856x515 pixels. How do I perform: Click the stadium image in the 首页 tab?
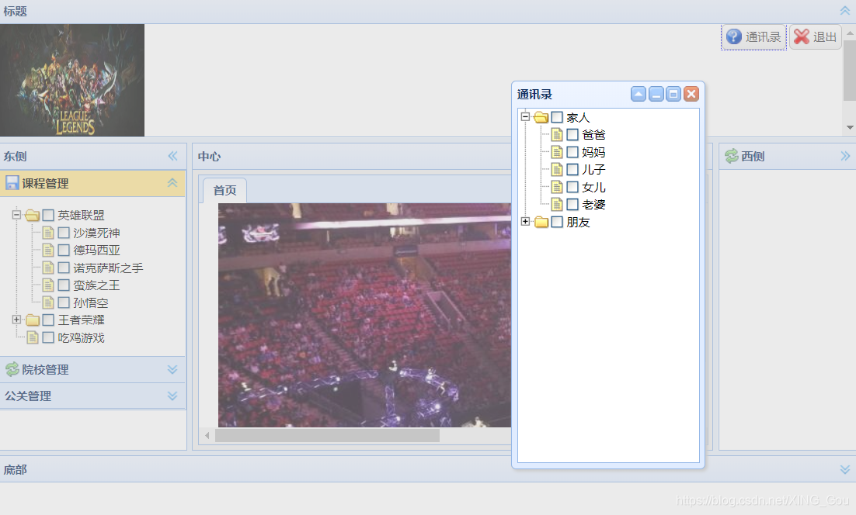[x=364, y=315]
